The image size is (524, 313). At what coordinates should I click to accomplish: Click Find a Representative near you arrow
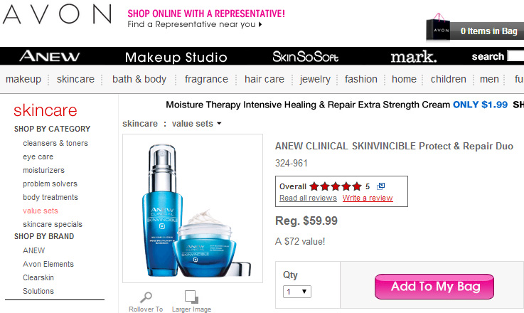pyautogui.click(x=260, y=24)
